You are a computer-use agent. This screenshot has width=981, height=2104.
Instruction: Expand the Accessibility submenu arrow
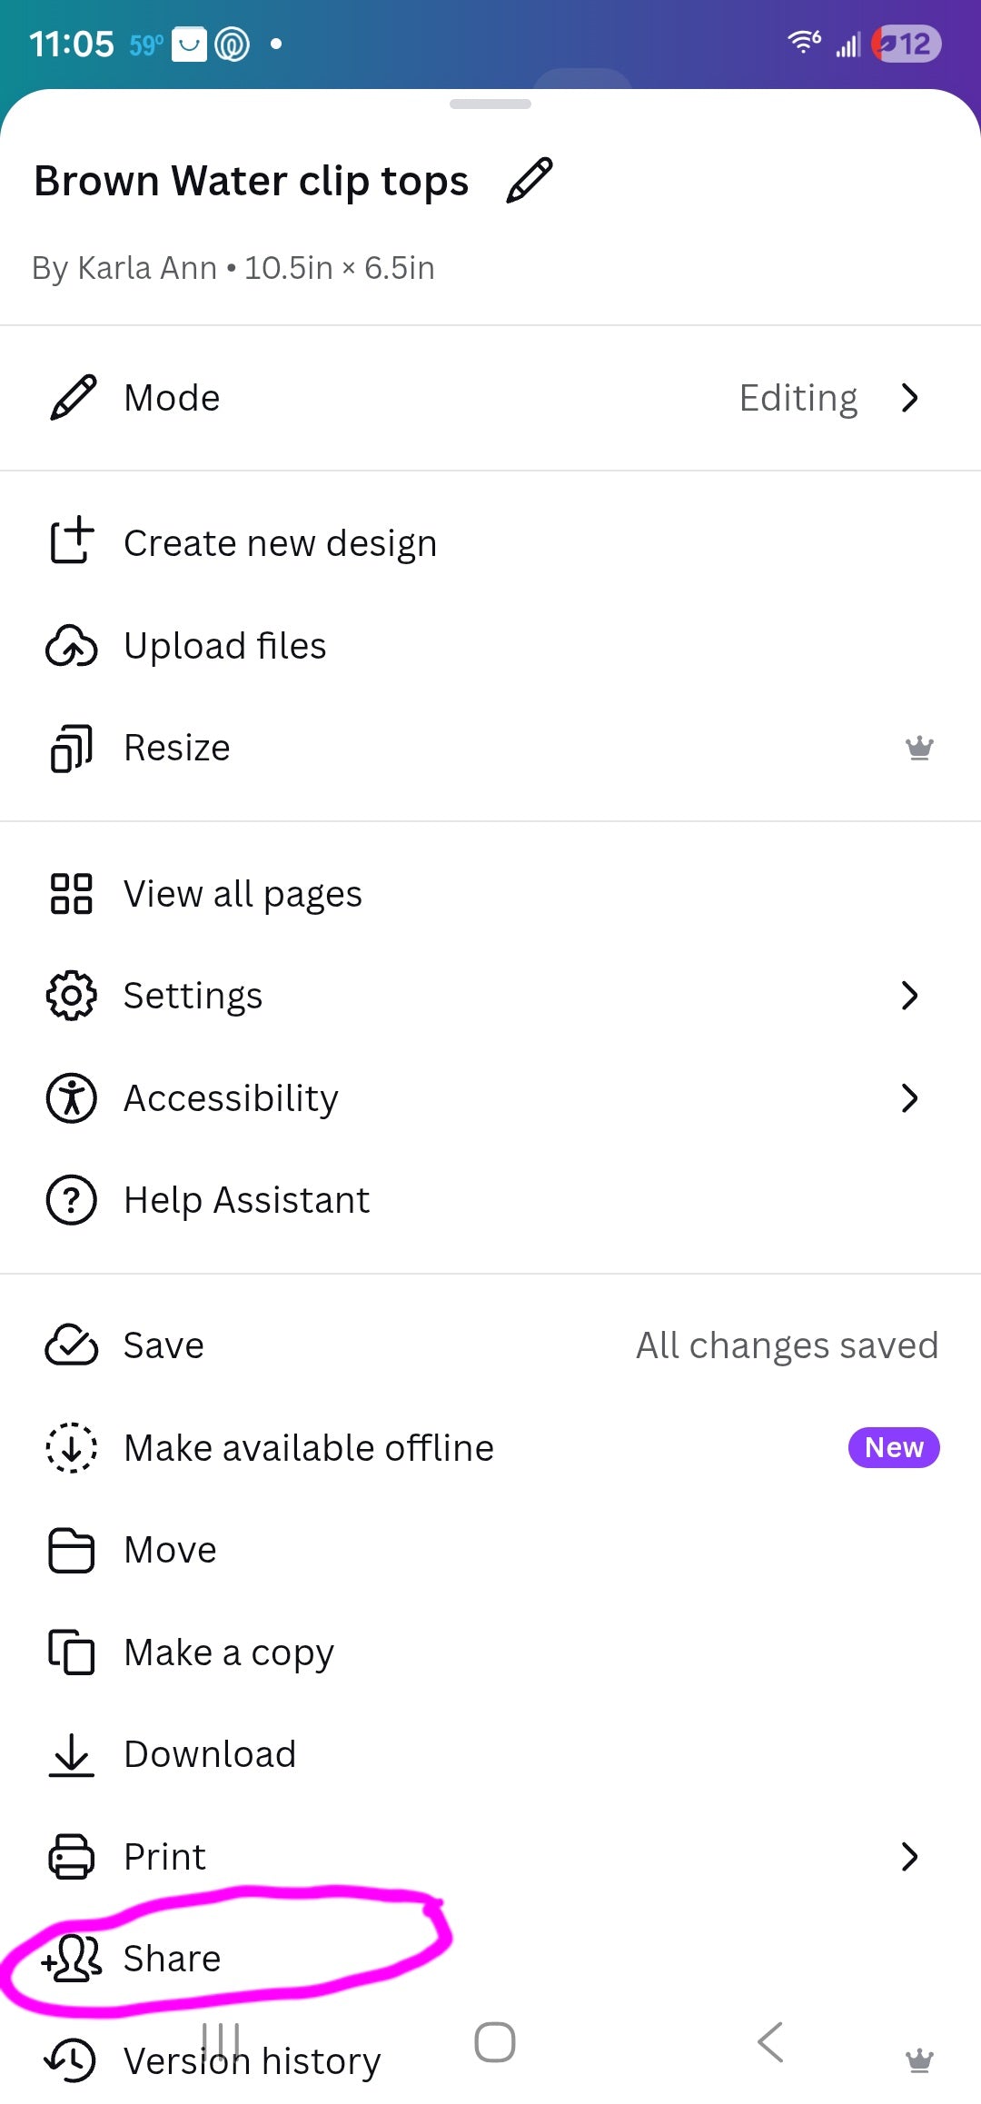coord(909,1098)
